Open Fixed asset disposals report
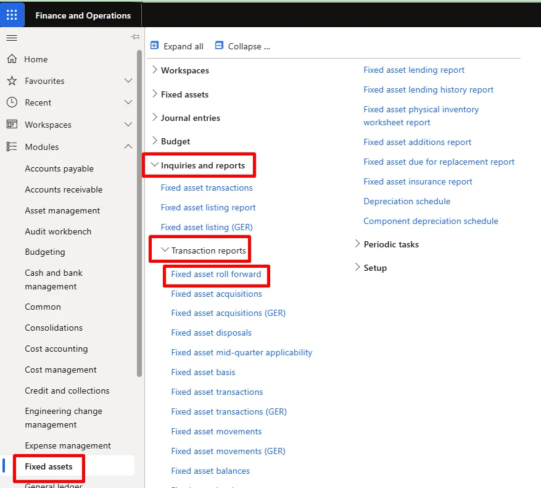The image size is (541, 488). tap(211, 333)
